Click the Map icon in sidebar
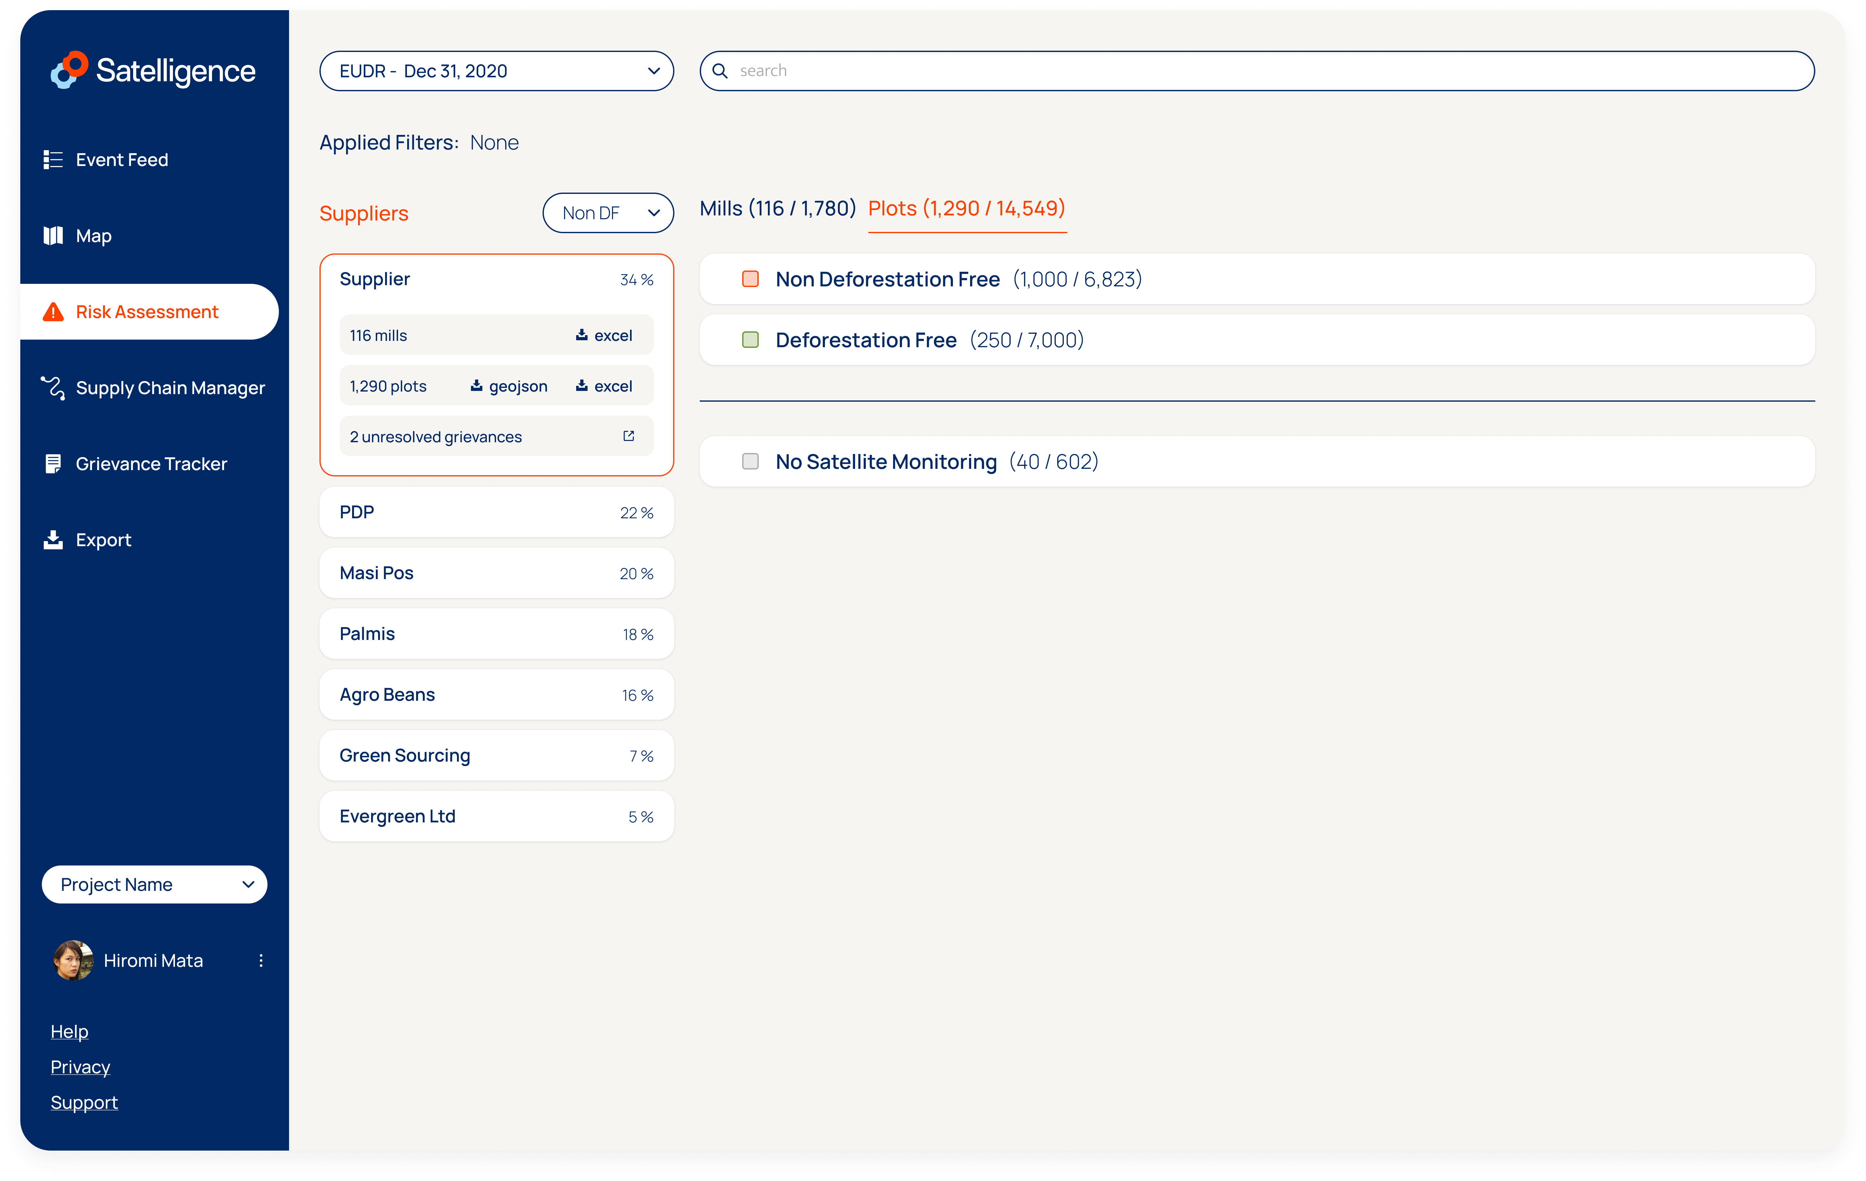The width and height of the screenshot is (1866, 1181). point(53,235)
